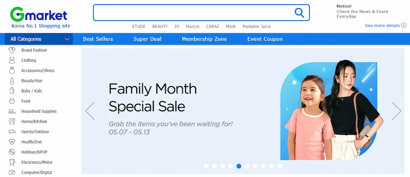Click the Health/Diet heart icon

point(12,142)
